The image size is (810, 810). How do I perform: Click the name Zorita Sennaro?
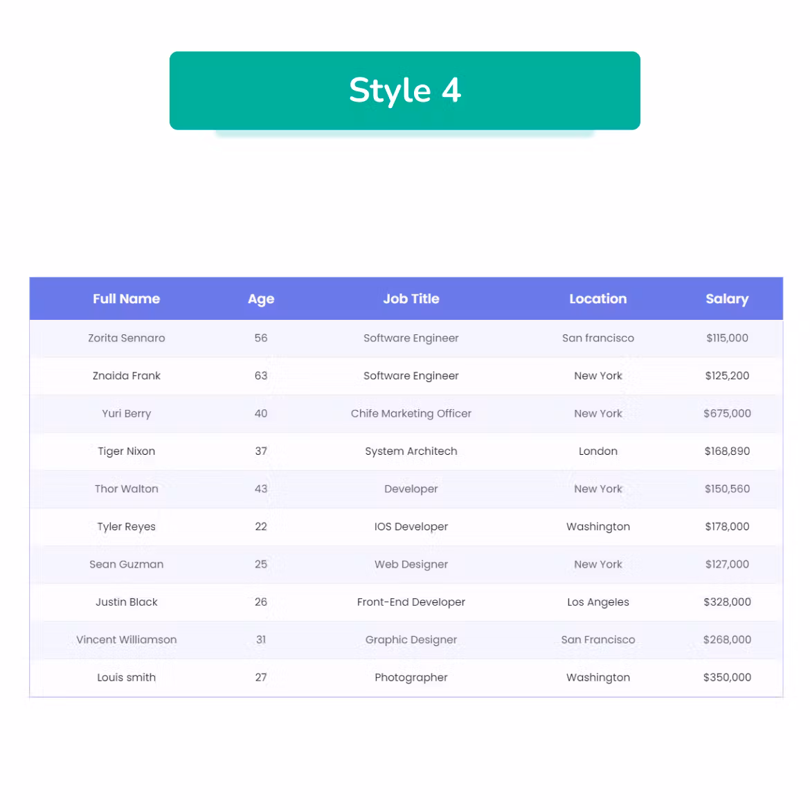(126, 338)
